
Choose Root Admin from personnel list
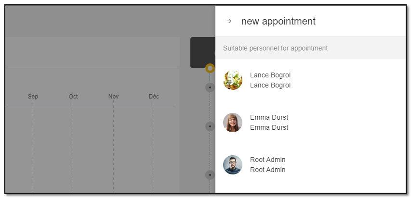[x=311, y=165]
